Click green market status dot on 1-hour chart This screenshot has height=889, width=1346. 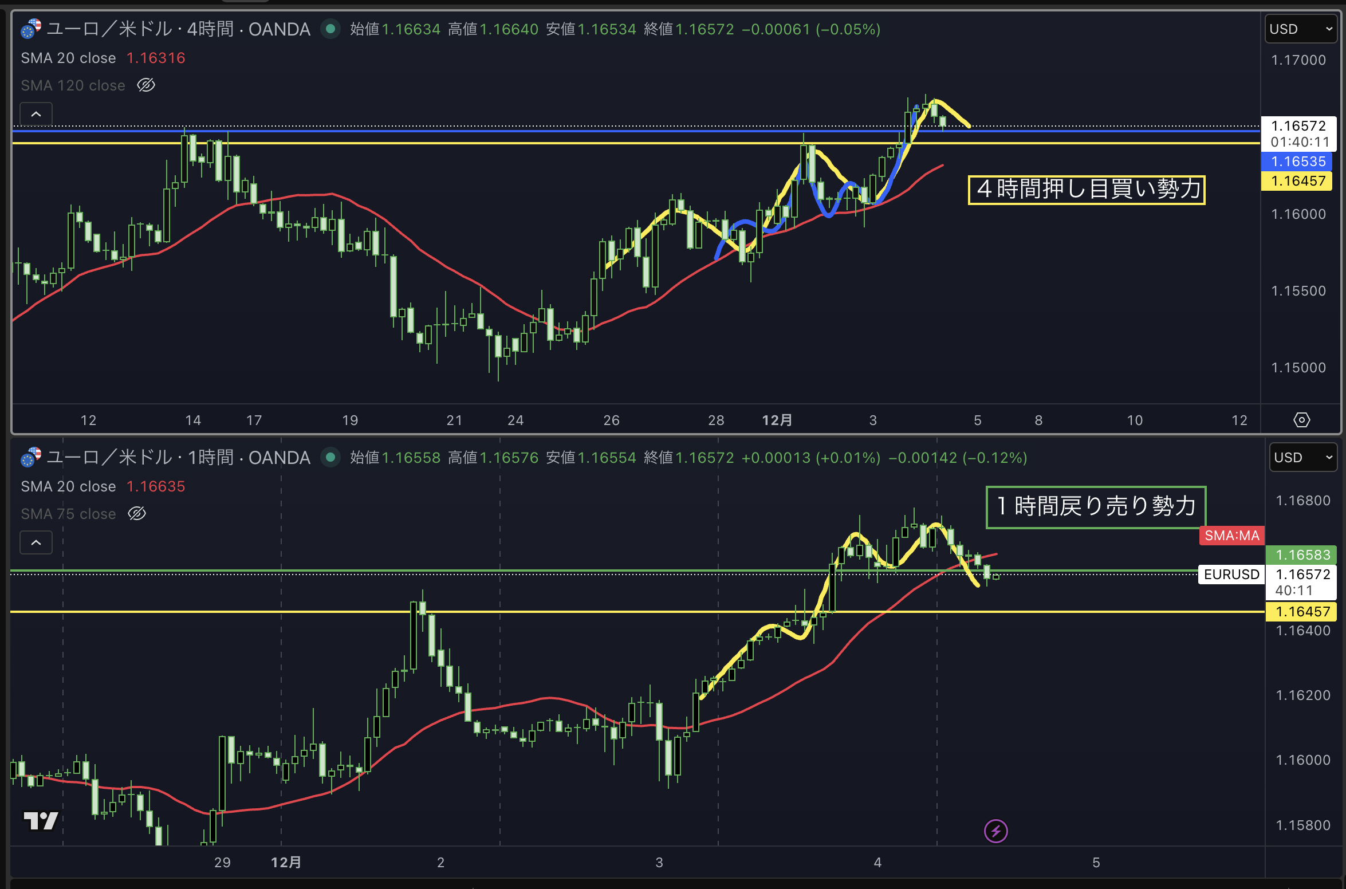(x=330, y=457)
